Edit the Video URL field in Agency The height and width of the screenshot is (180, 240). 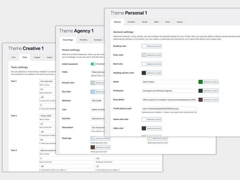98,72
